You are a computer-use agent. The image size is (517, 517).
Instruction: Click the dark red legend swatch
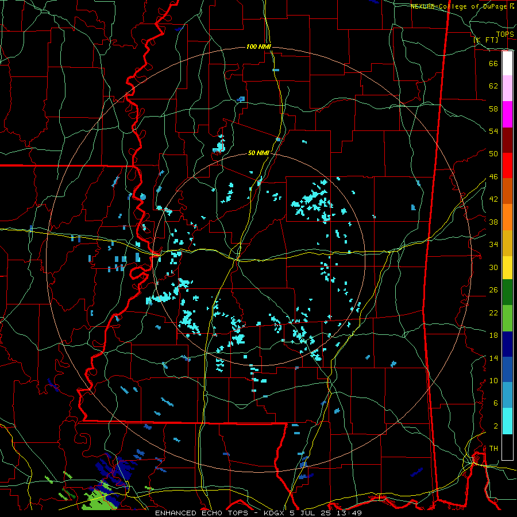coord(507,140)
